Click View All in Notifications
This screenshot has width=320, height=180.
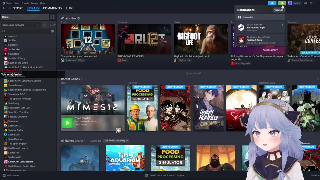(x=279, y=10)
